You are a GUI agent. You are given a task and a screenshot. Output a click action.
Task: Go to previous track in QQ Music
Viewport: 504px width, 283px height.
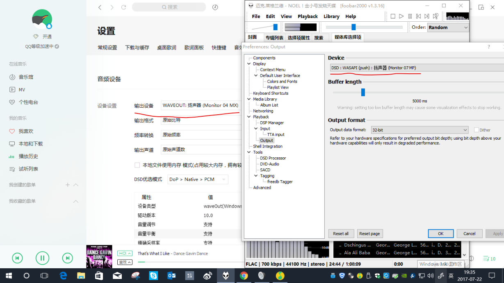pos(17,258)
